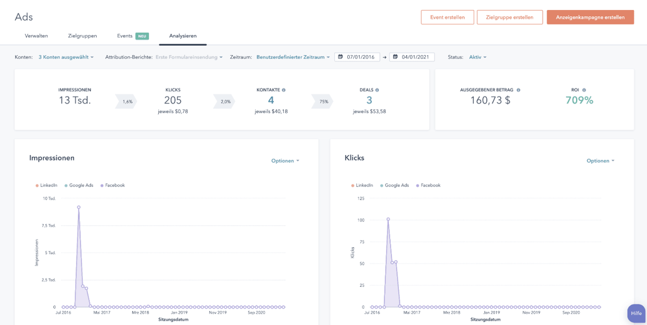Open the start date calendar icon

340,57
